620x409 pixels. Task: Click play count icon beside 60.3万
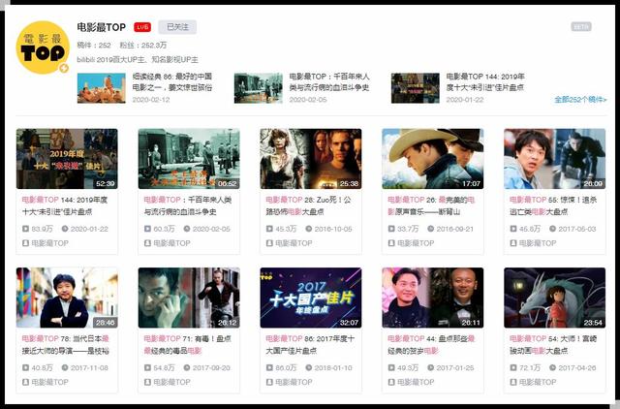point(147,229)
